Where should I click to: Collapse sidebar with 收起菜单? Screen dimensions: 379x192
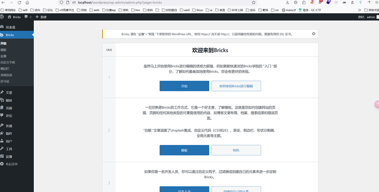pos(17,164)
